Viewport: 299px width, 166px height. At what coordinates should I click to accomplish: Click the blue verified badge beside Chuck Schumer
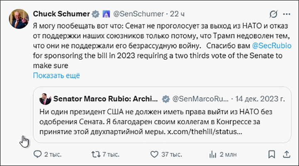click(96, 14)
